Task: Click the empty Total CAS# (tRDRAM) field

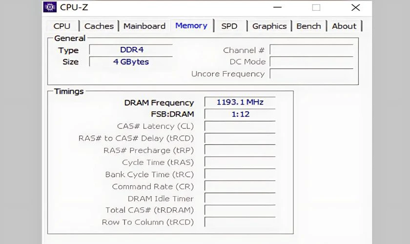Action: click(240, 210)
